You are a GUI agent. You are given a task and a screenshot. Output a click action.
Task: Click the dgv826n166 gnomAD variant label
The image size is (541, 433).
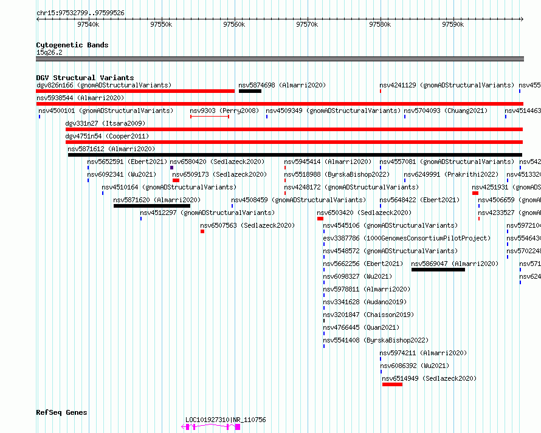(104, 85)
